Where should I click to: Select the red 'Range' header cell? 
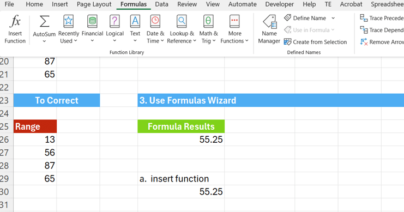[35, 126]
